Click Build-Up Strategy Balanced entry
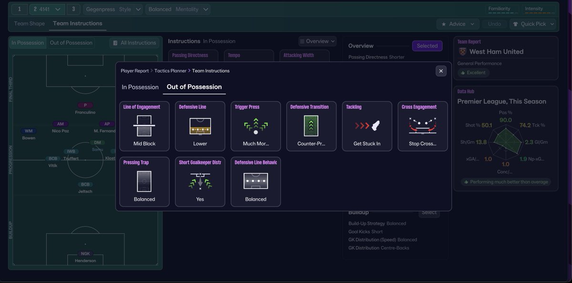The image size is (572, 283). click(377, 223)
